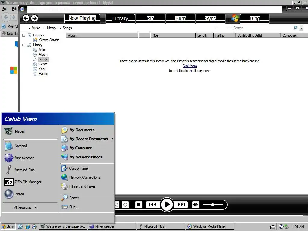Open the Run... dialog

pyautogui.click(x=87, y=207)
